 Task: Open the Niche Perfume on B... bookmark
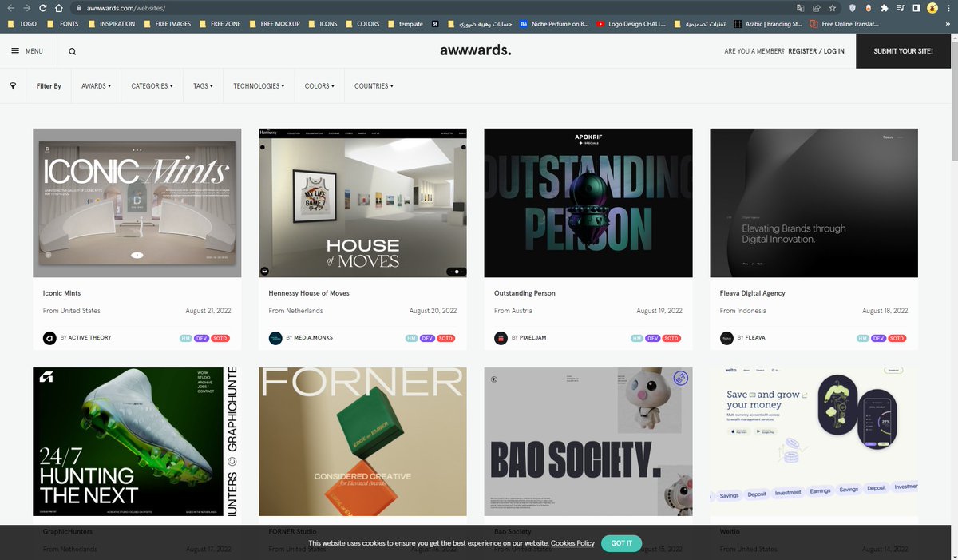[554, 24]
